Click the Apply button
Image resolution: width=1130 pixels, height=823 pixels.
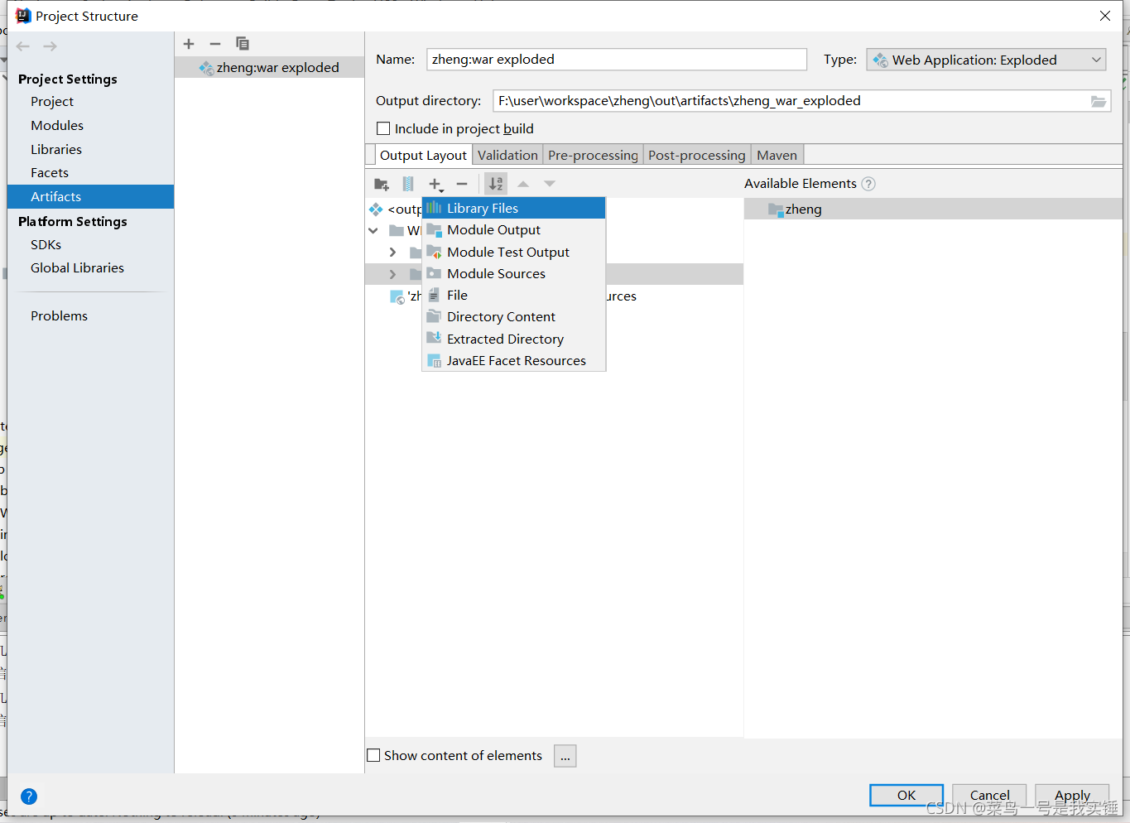pyautogui.click(x=1072, y=795)
